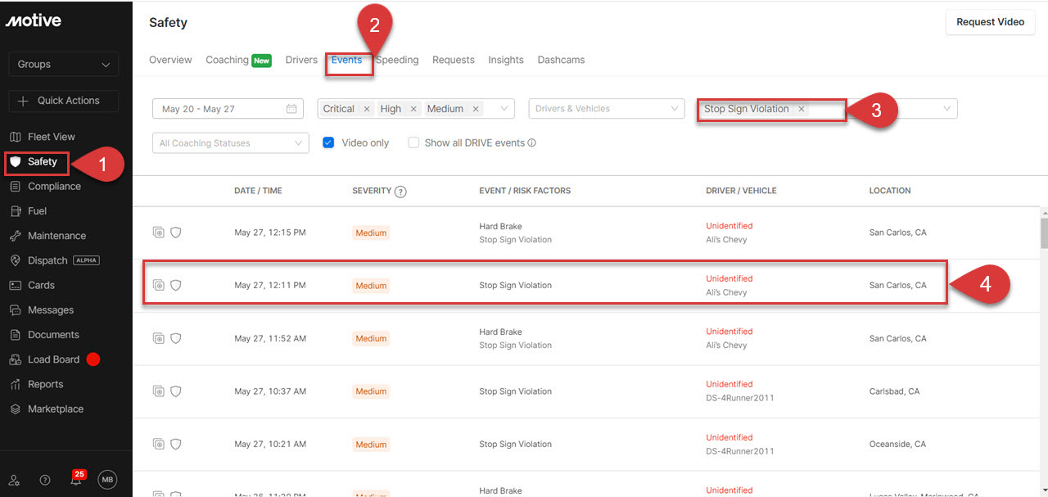Open event type filter dropdown arrow
This screenshot has width=1048, height=497.
point(947,108)
